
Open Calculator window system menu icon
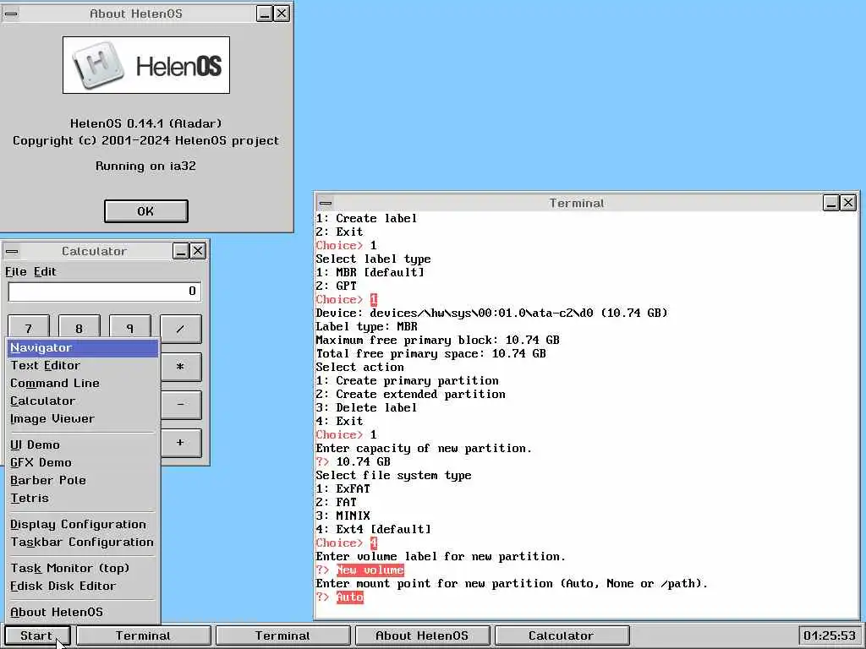coord(12,251)
